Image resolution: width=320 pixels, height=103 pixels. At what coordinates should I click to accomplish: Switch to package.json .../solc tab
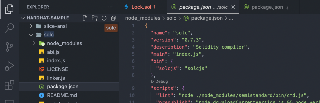point(203,7)
